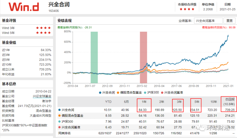Click the 190.89 two-year return cell
The height and width of the screenshot is (138, 237).
coord(159,110)
